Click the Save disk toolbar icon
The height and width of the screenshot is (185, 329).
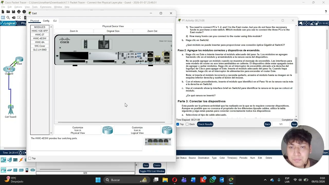[x=13, y=12]
